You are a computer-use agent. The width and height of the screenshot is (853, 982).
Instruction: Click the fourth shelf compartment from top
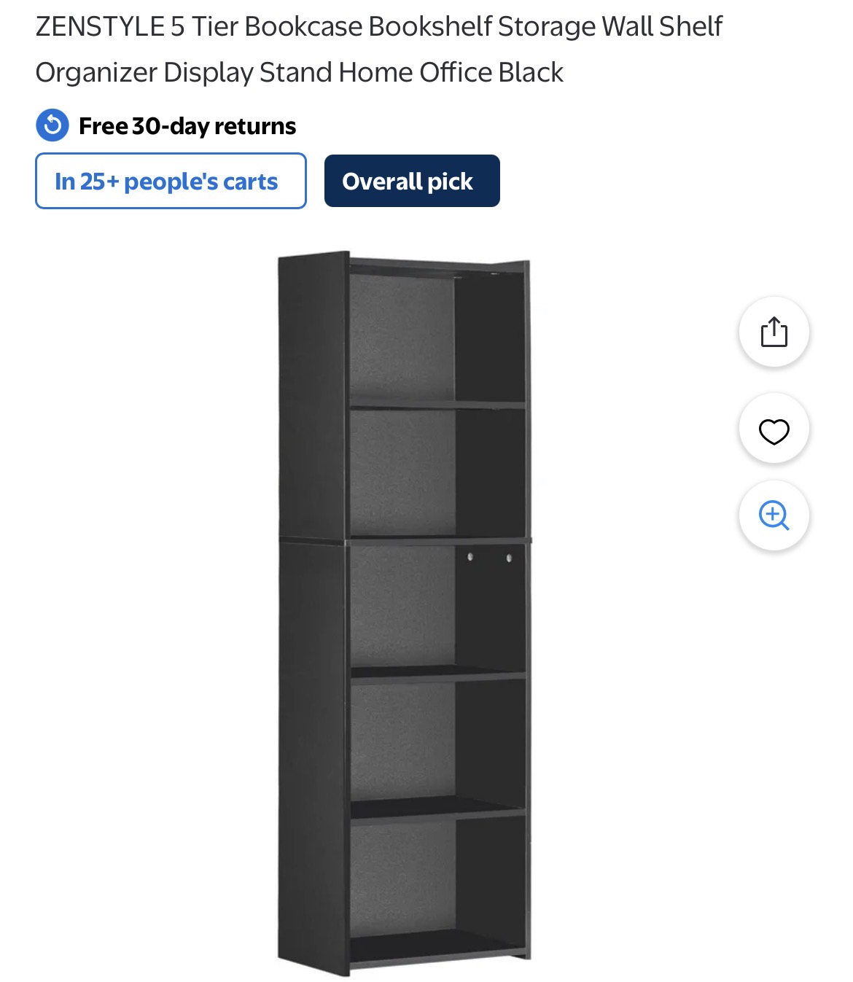(x=436, y=740)
